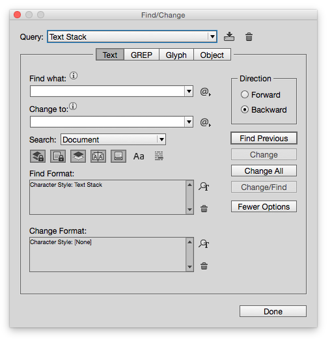Screen dimensions: 332x345
Task: Specify attributes to find icon
Action: (204, 187)
